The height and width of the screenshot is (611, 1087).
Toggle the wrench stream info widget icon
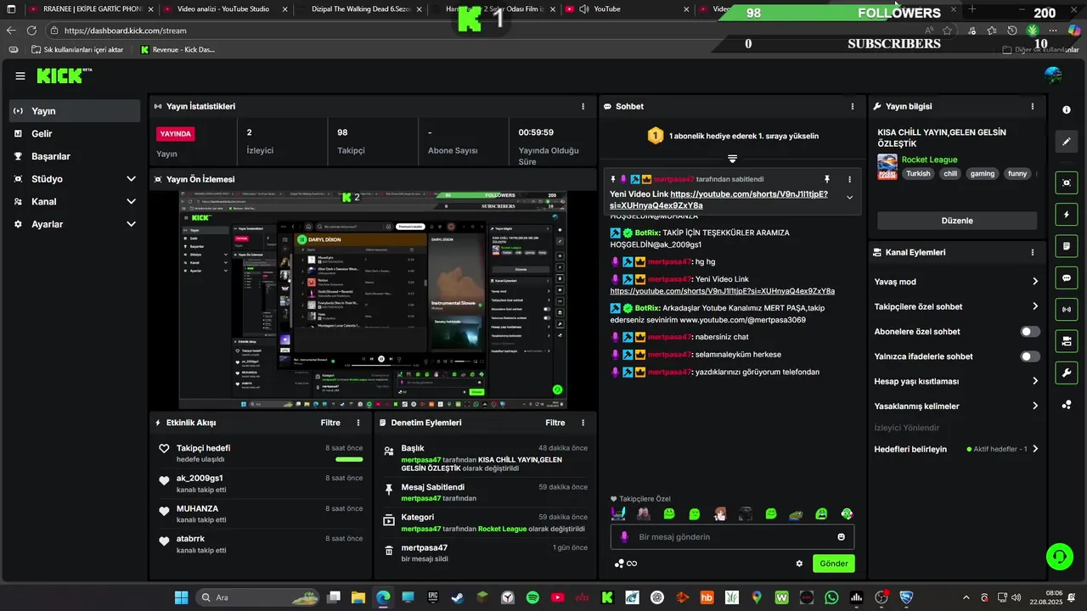click(x=1066, y=373)
